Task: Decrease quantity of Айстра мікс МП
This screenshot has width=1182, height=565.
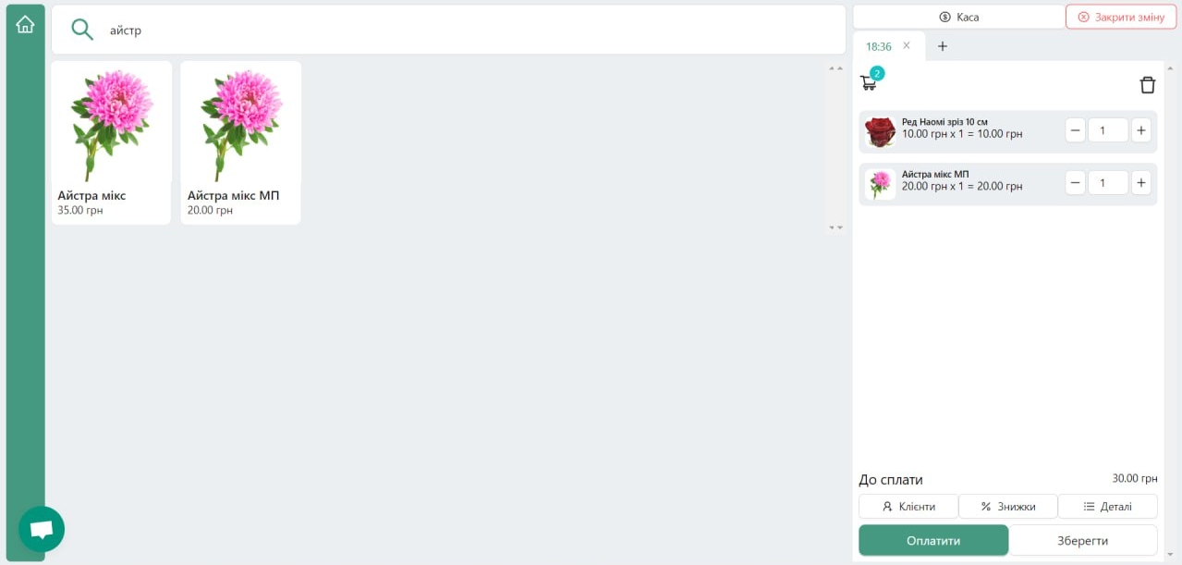Action: click(x=1076, y=183)
